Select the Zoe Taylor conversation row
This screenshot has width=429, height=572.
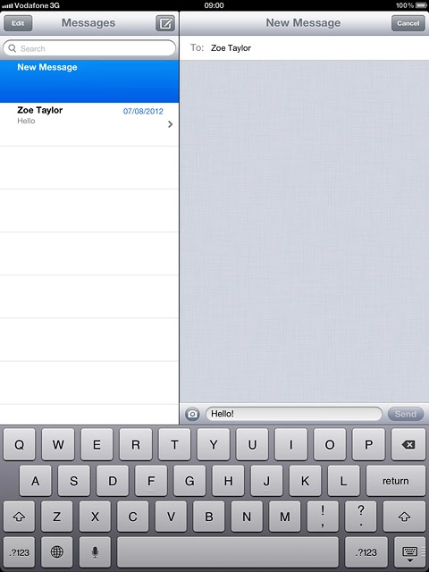click(89, 124)
